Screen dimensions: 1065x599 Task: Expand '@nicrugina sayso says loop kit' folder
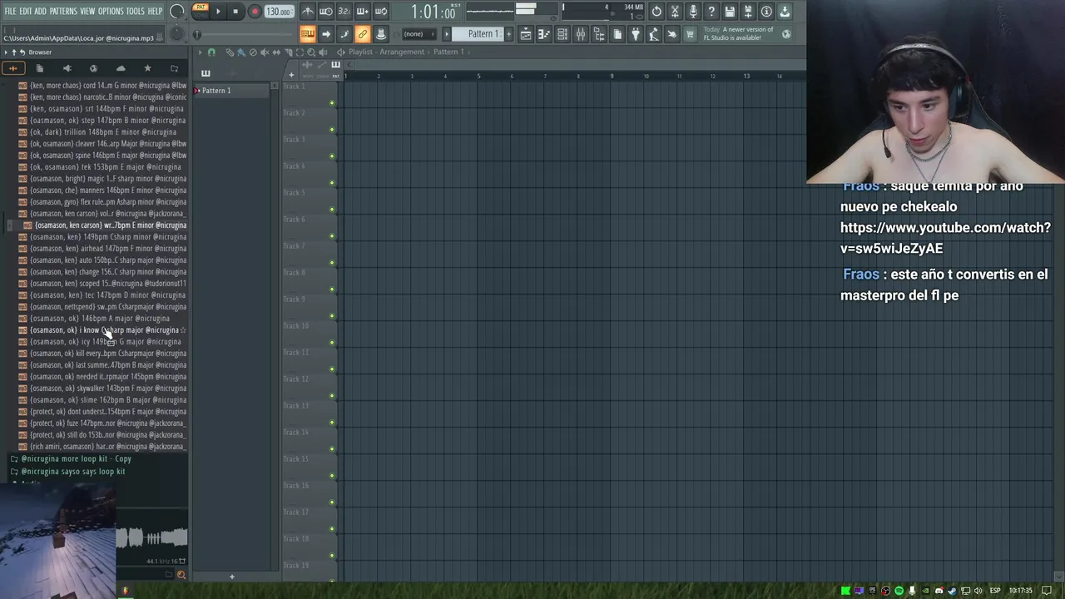click(68, 472)
